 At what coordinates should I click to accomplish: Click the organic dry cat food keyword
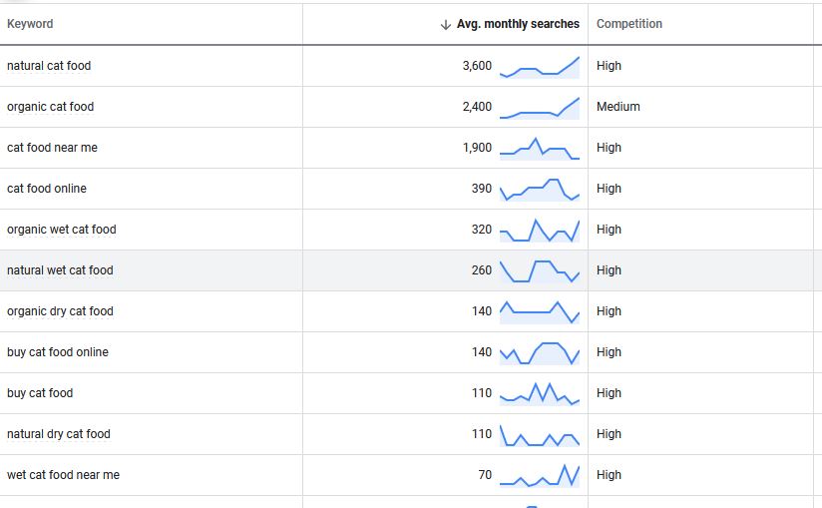(60, 310)
